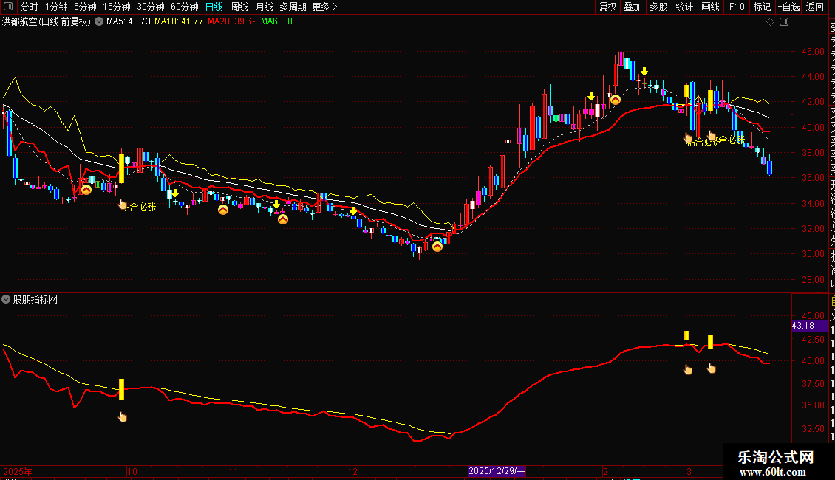Image resolution: width=835 pixels, height=480 pixels.
Task: Open F10 company info
Action: click(x=737, y=7)
